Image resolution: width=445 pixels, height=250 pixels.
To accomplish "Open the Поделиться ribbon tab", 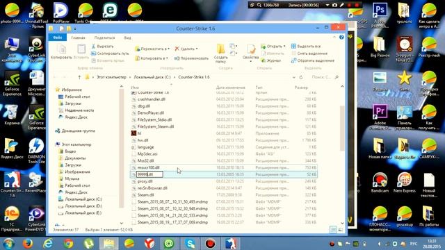I will click(x=104, y=37).
